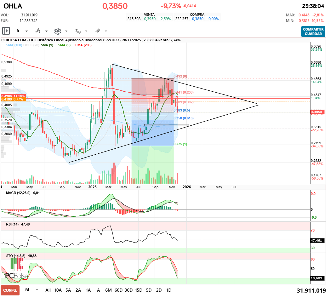
Task: Toggle the EMA (200) indicator legend
Action: coord(83,45)
